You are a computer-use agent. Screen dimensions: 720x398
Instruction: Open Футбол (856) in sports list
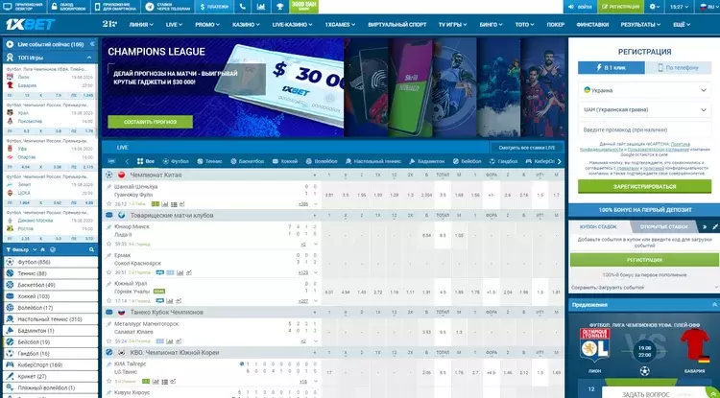coord(51,262)
